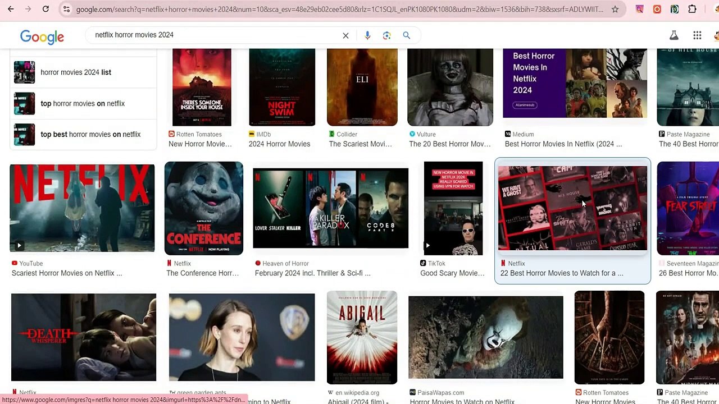
Task: Open the green dollar-sign extension icon
Action: 674,9
